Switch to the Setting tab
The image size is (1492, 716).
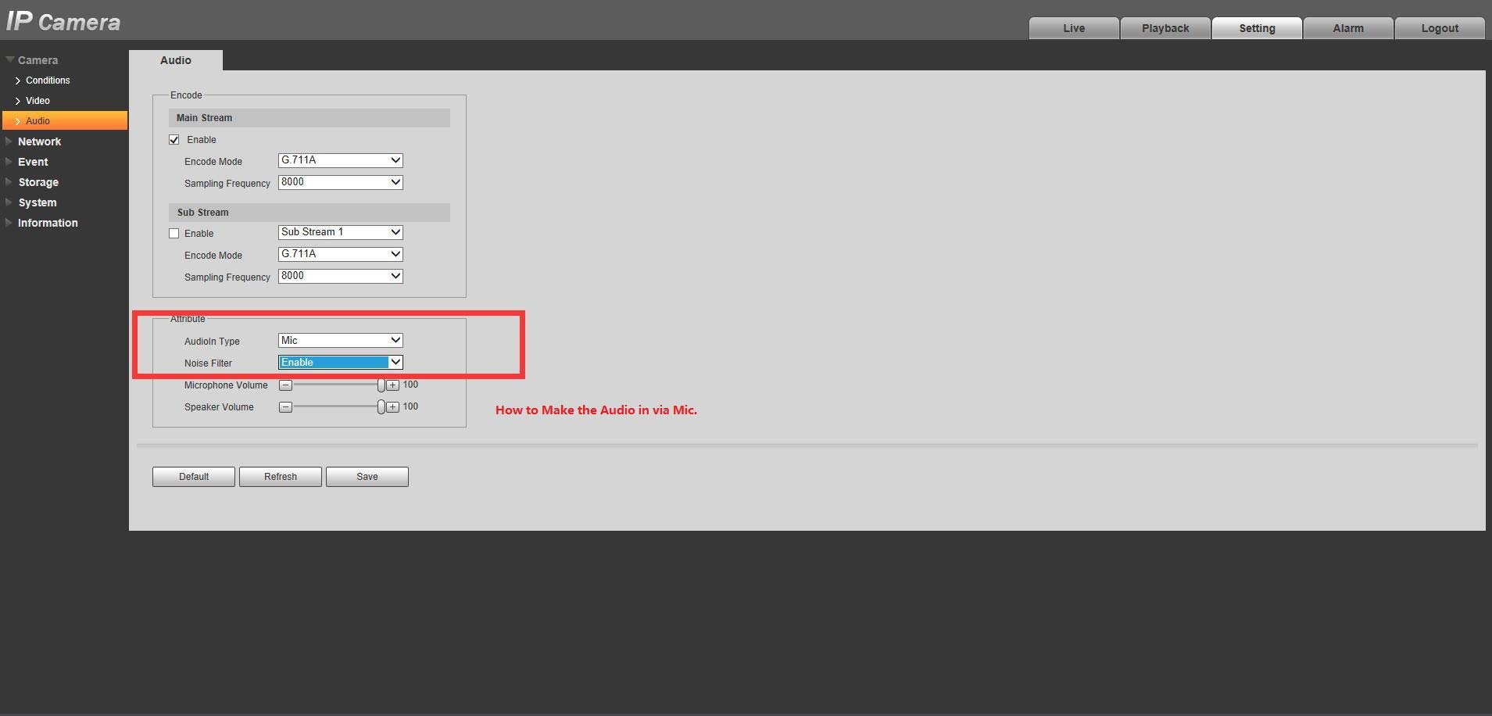tap(1257, 28)
